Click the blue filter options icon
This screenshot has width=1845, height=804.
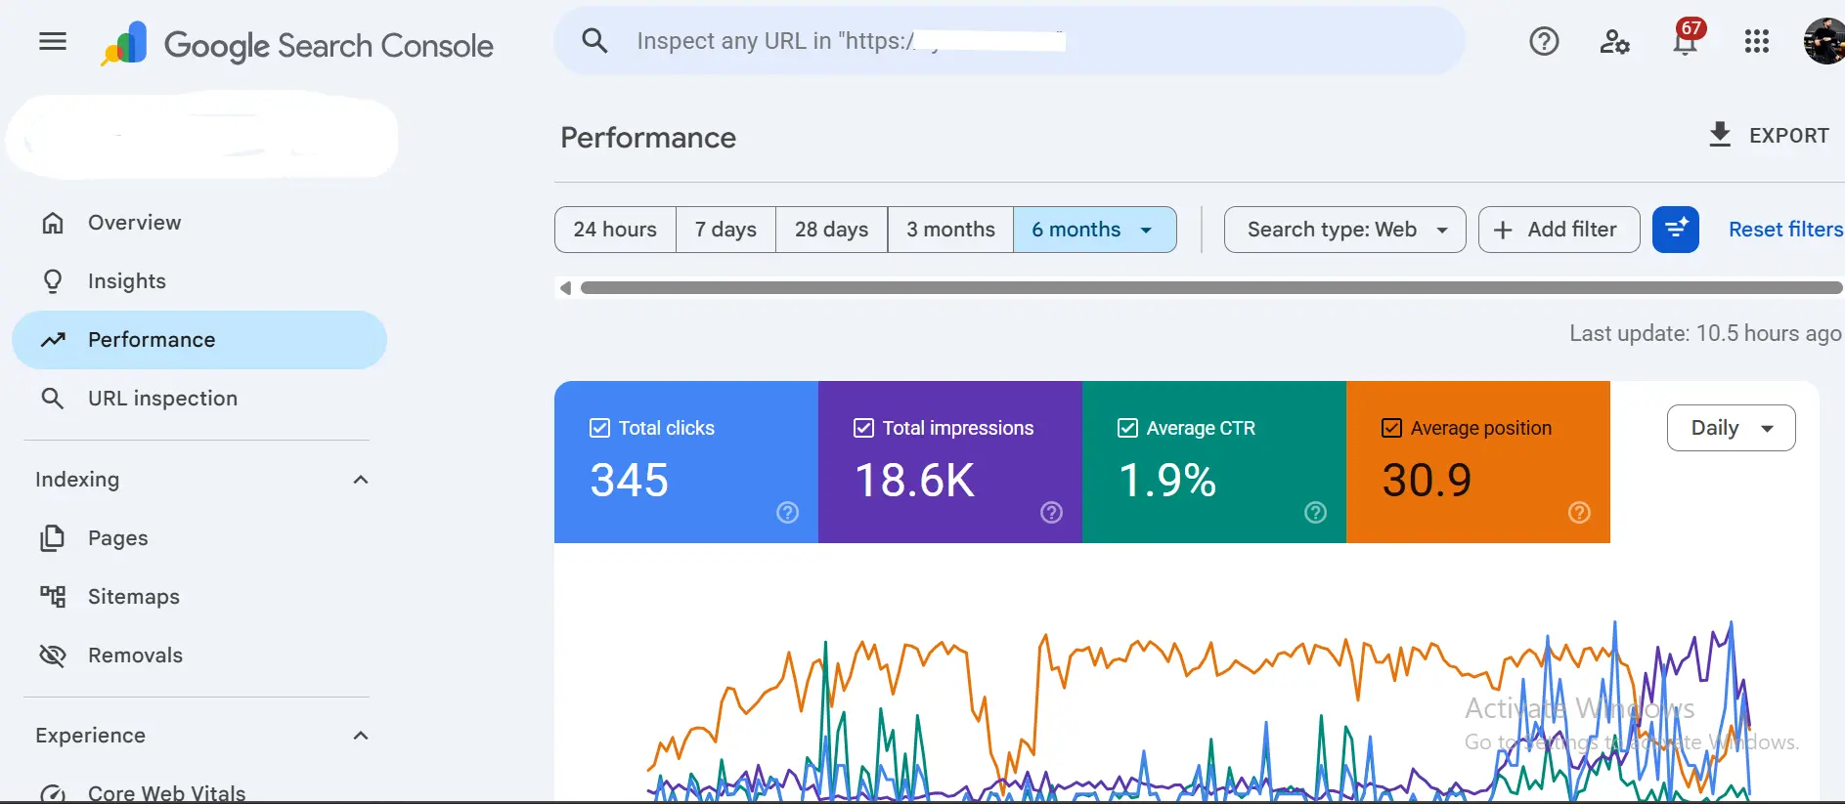(x=1676, y=230)
